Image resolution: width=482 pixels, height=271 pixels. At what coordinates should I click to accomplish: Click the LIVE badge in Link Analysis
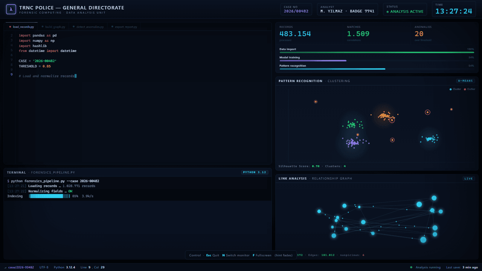469,178
